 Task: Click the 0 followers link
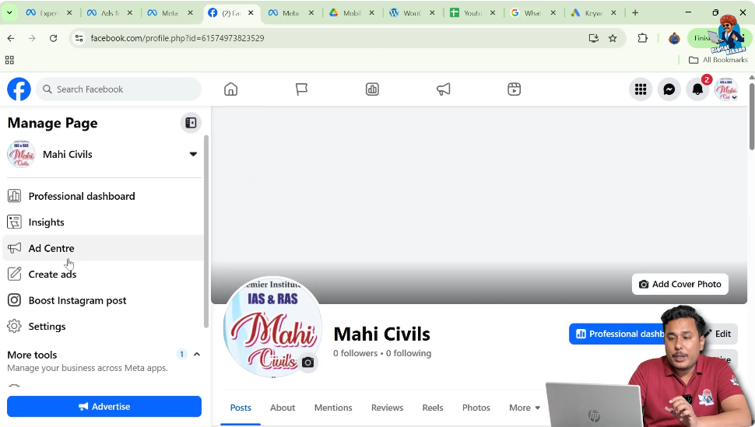(356, 353)
